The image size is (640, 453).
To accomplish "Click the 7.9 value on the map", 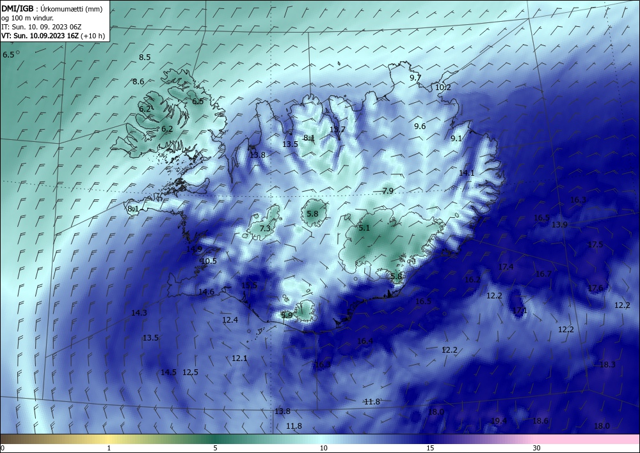I will [388, 191].
